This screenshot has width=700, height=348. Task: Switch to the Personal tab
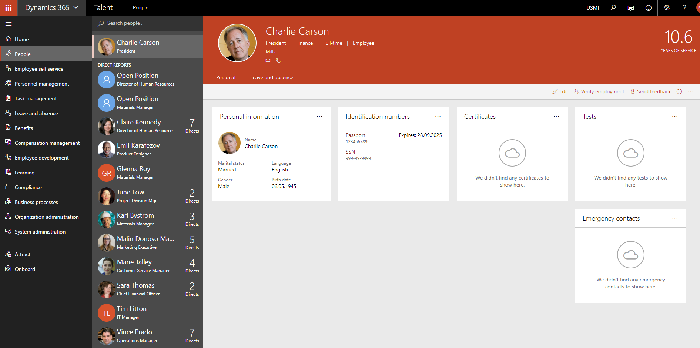226,77
